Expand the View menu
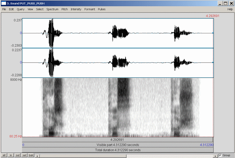Viewport: 235px width, 158px height. (x=30, y=9)
